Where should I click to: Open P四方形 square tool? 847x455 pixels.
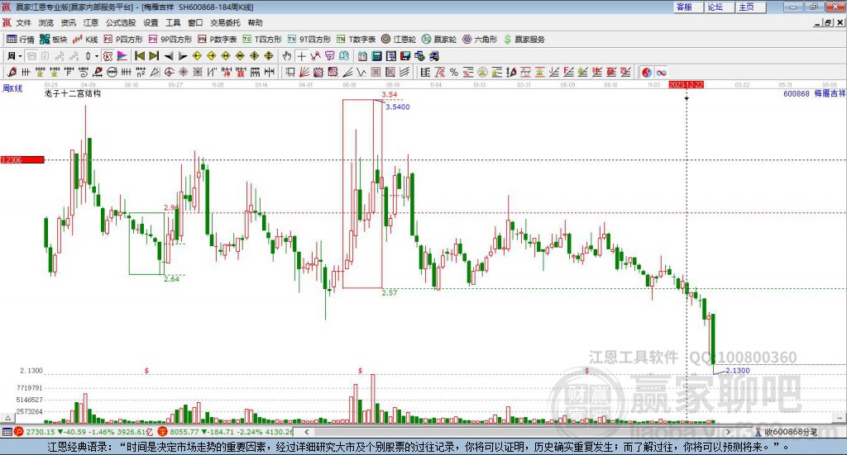pyautogui.click(x=123, y=40)
